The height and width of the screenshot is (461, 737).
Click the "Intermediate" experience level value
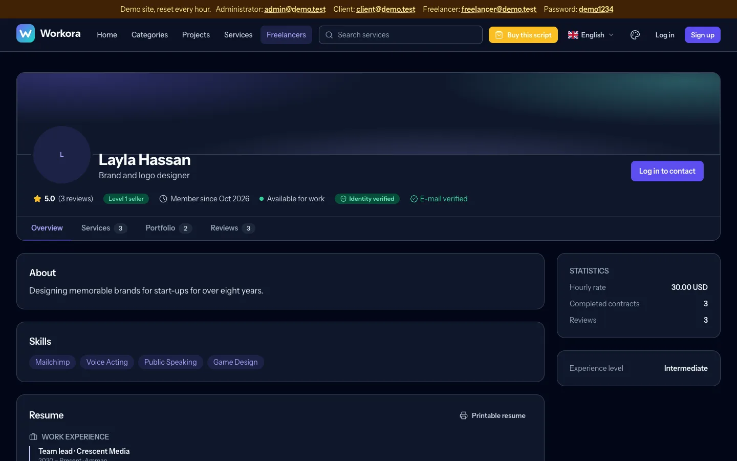click(x=686, y=368)
